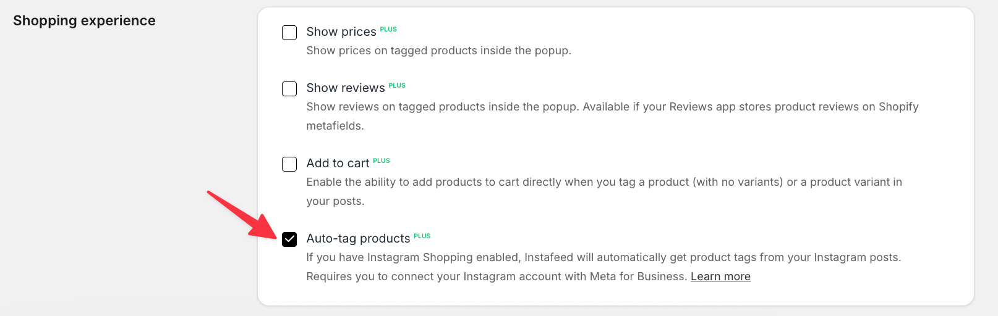Tick the Show reviews checkbox
Screen dimensions: 998x316
click(289, 89)
